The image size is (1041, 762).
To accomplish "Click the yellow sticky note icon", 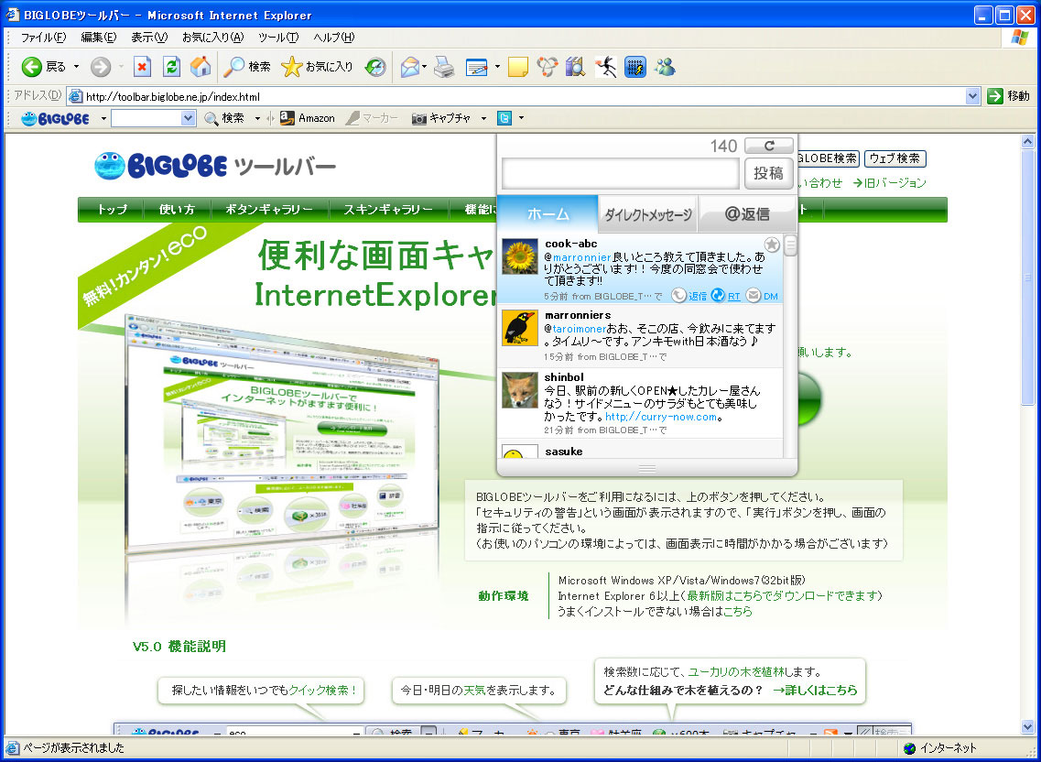I will [x=518, y=67].
